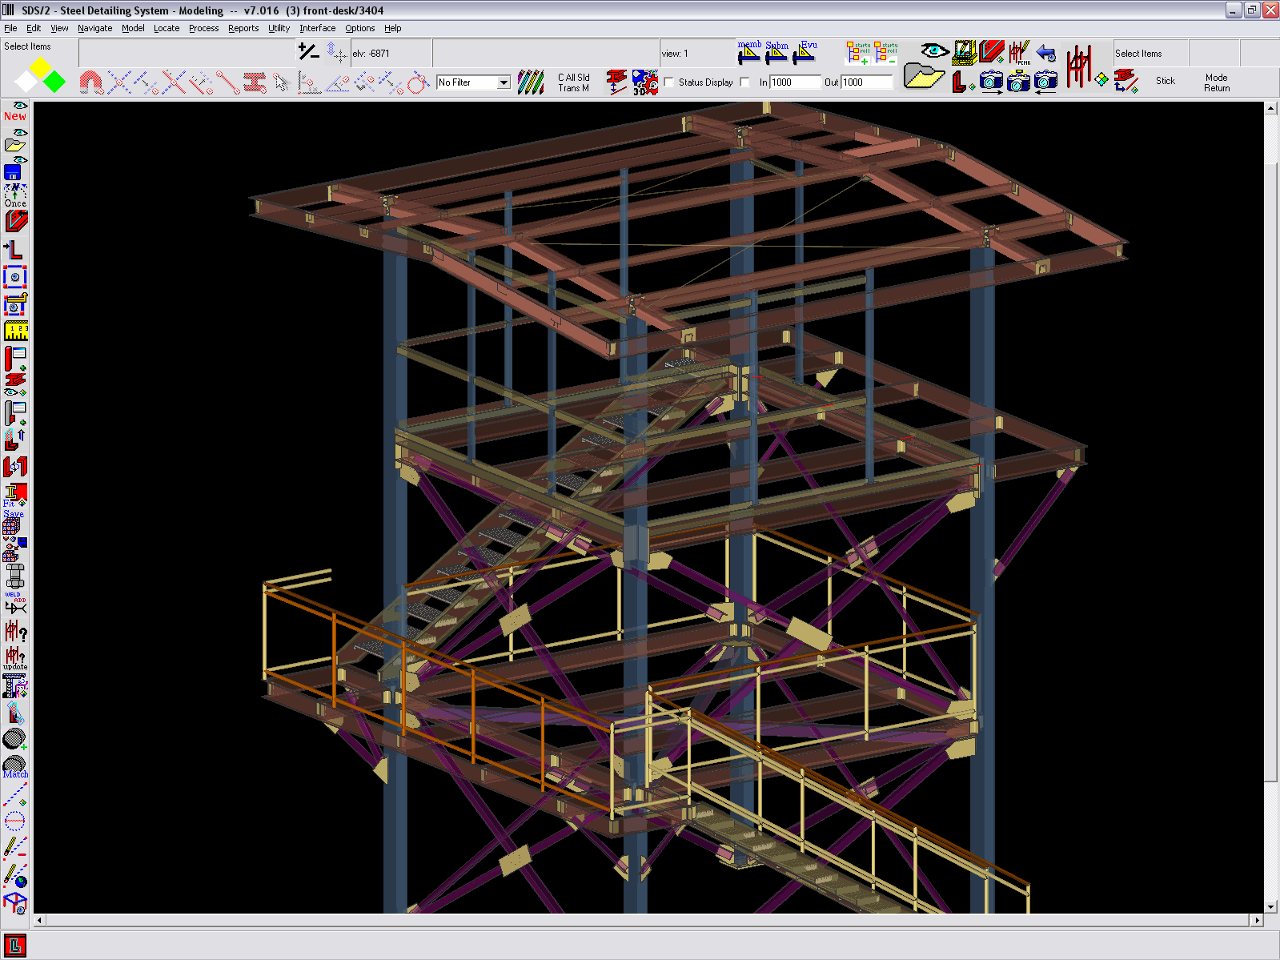Select the colored pencils icon

pos(530,82)
